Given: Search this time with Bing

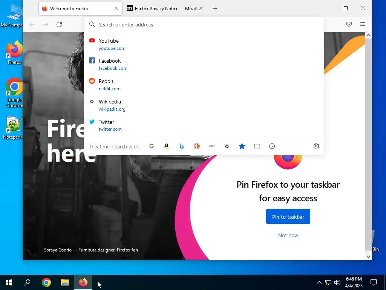Looking at the screenshot, I should pyautogui.click(x=182, y=146).
